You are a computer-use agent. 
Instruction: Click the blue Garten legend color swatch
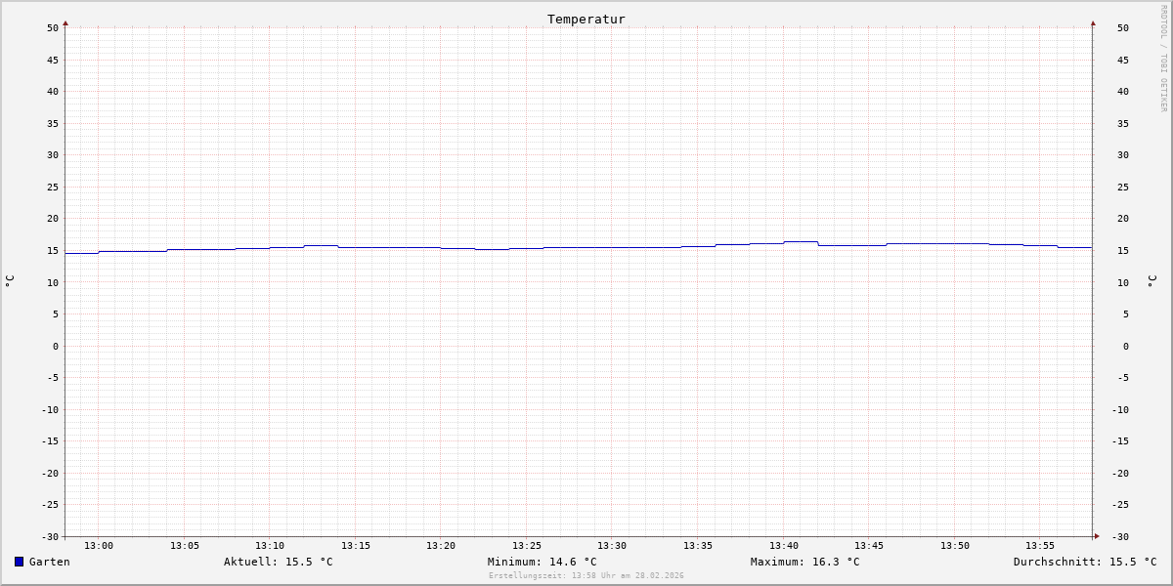click(19, 562)
